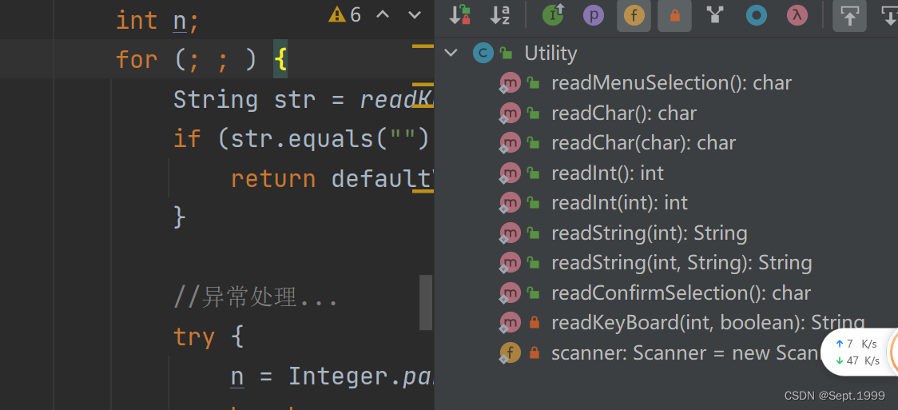This screenshot has width=898, height=410.
Task: Click the Utility class 'C' icon
Action: (x=483, y=54)
